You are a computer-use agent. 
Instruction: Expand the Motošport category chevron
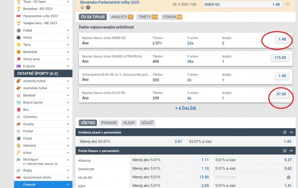(68, 160)
